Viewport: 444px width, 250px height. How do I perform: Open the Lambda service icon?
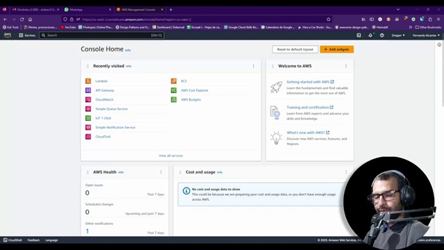coord(88,81)
